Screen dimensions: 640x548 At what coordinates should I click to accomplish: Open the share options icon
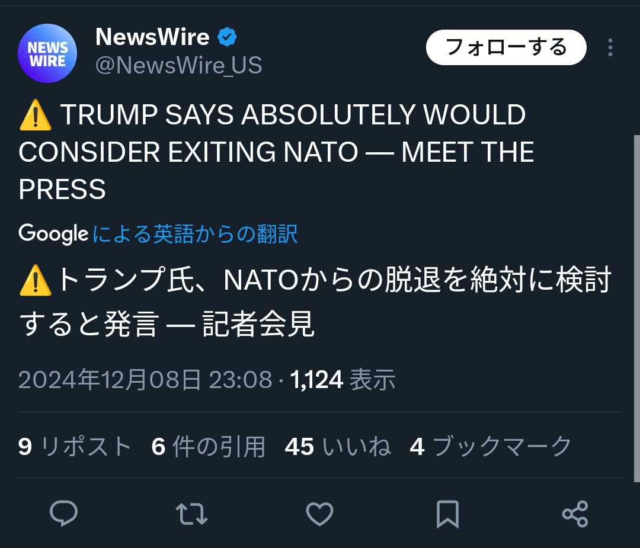tap(575, 513)
